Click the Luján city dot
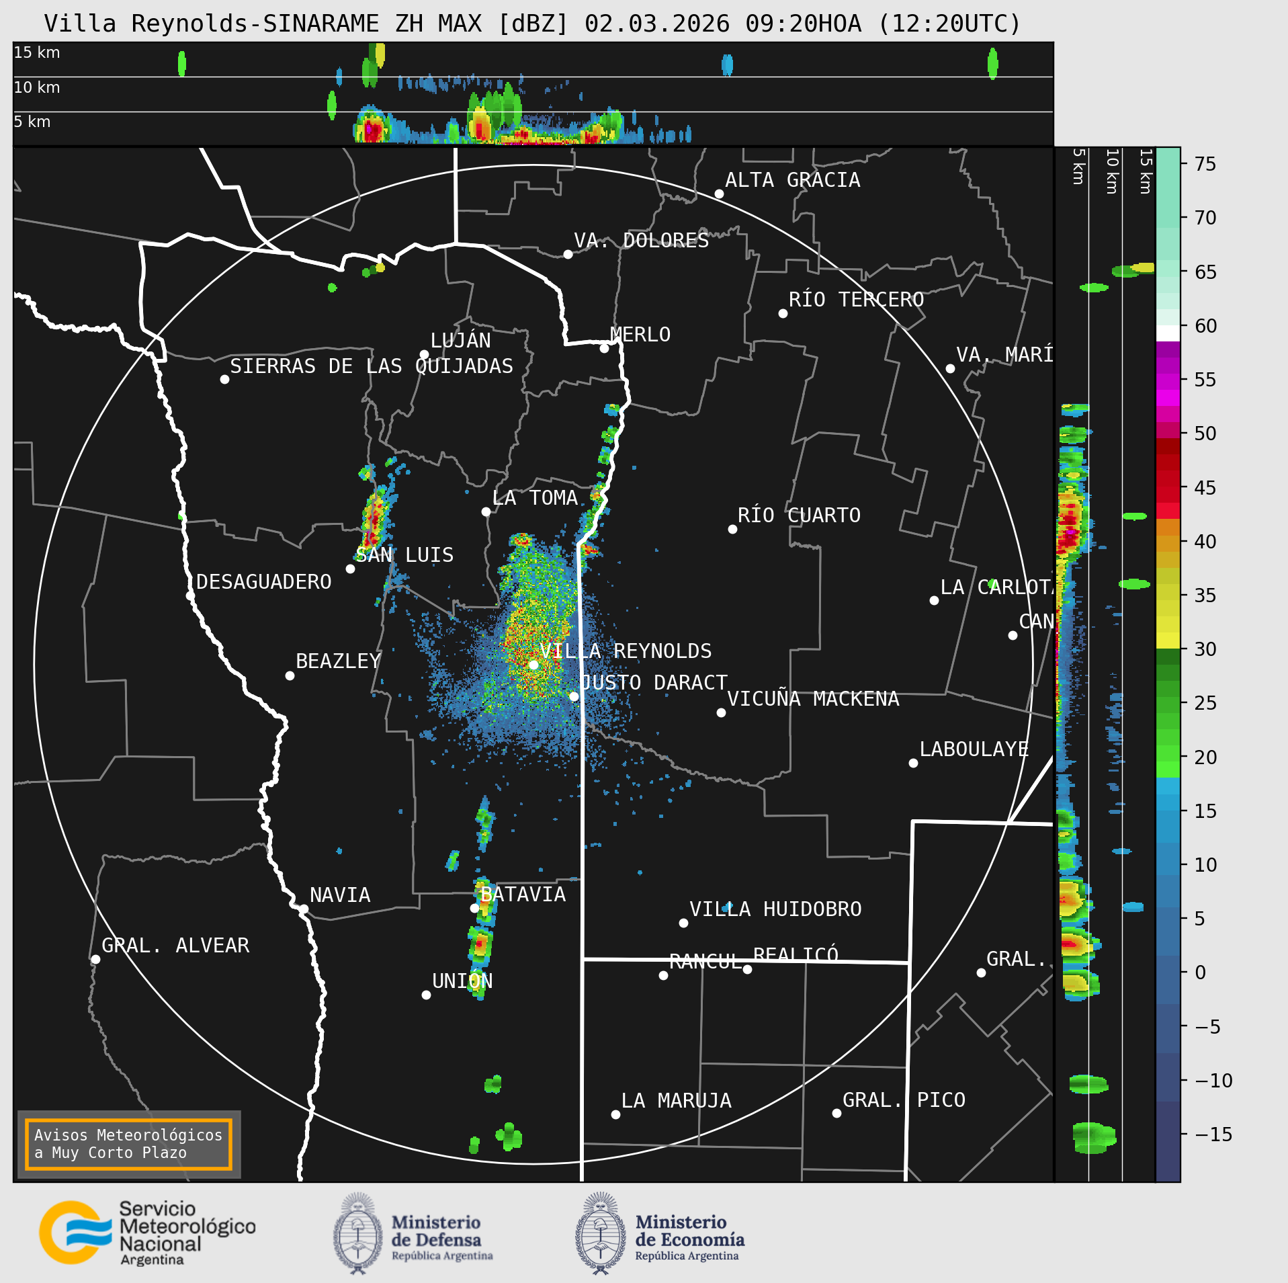 [x=424, y=354]
